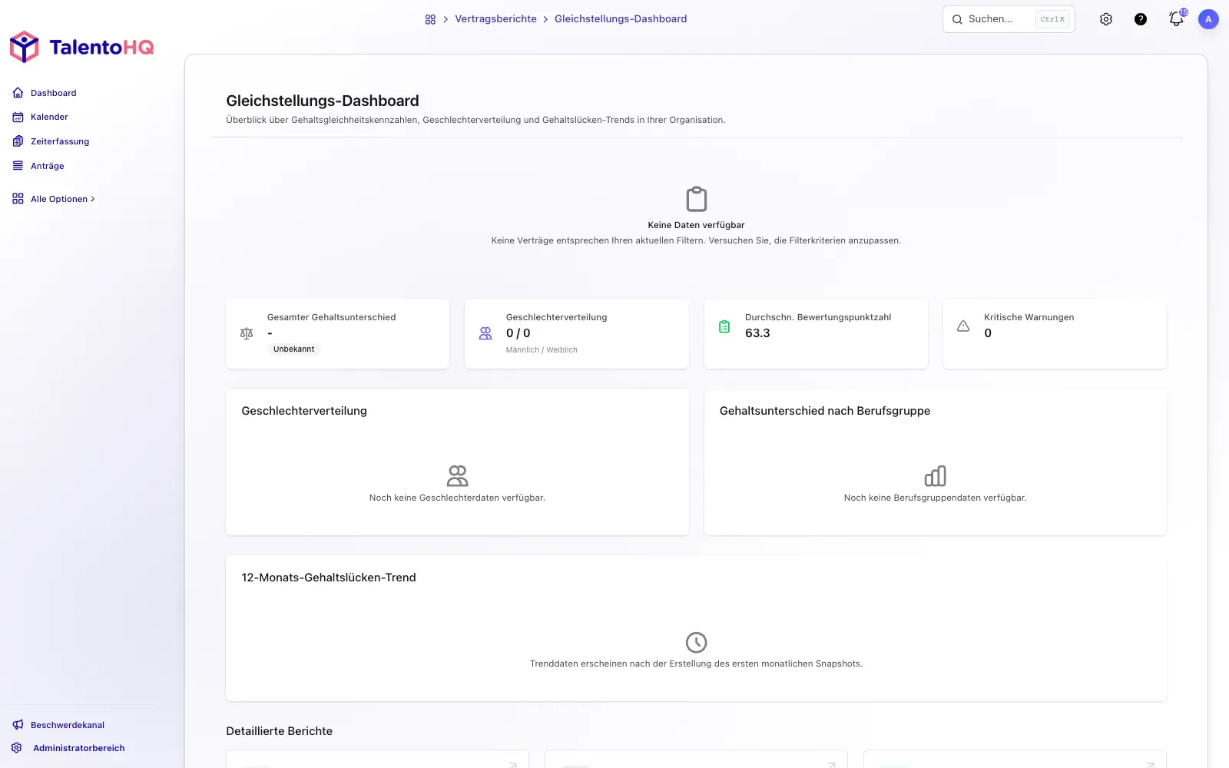
Task: Click the Suchen search field
Action: (x=1009, y=19)
